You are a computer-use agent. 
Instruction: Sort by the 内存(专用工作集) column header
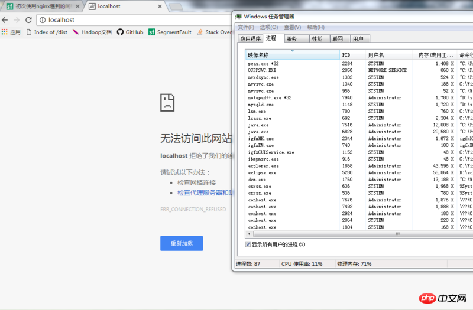(435, 55)
